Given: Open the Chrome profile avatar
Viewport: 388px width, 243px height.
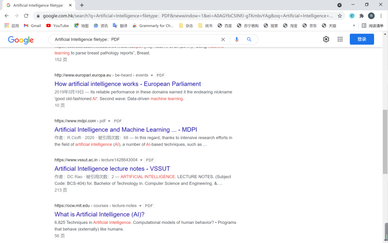Looking at the screenshot, I should click(371, 16).
